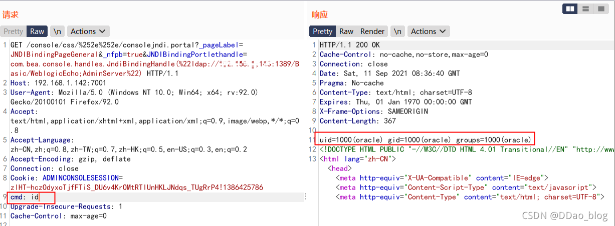Click 'Upgrade-Insecure-Requests: 1' request line
The image size is (615, 226).
[x=66, y=206]
